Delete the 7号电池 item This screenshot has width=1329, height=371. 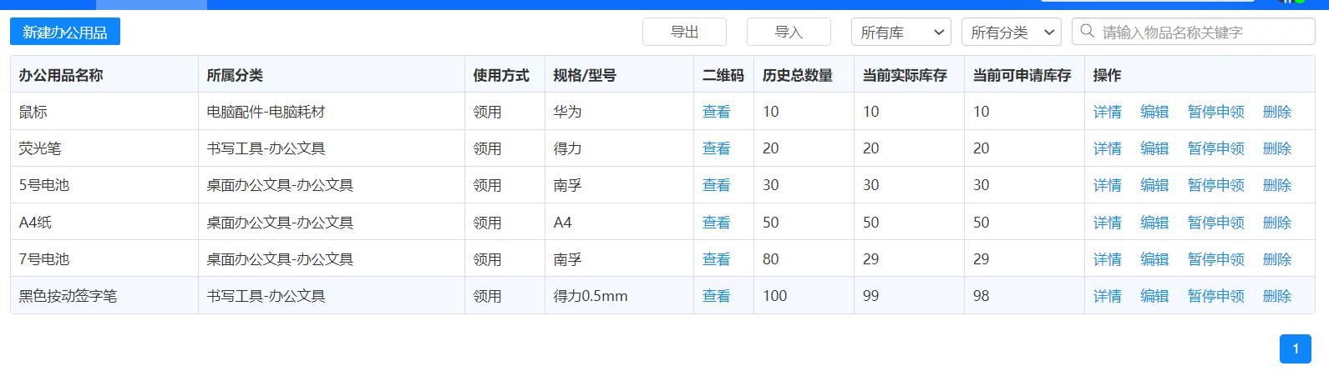point(1276,259)
